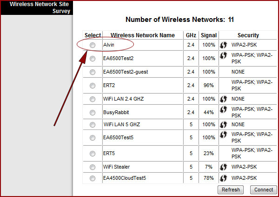This screenshot has height=197, width=279.
Task: Choose the ERT2 network radio button
Action: click(x=93, y=86)
